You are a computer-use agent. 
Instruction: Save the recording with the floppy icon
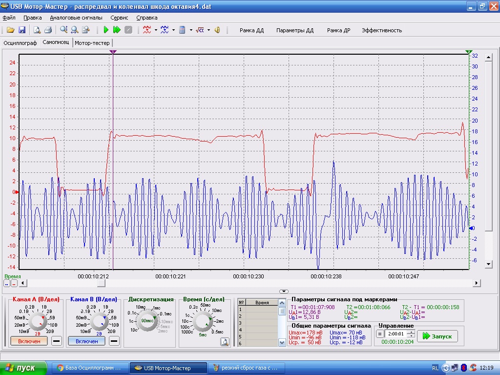22,30
